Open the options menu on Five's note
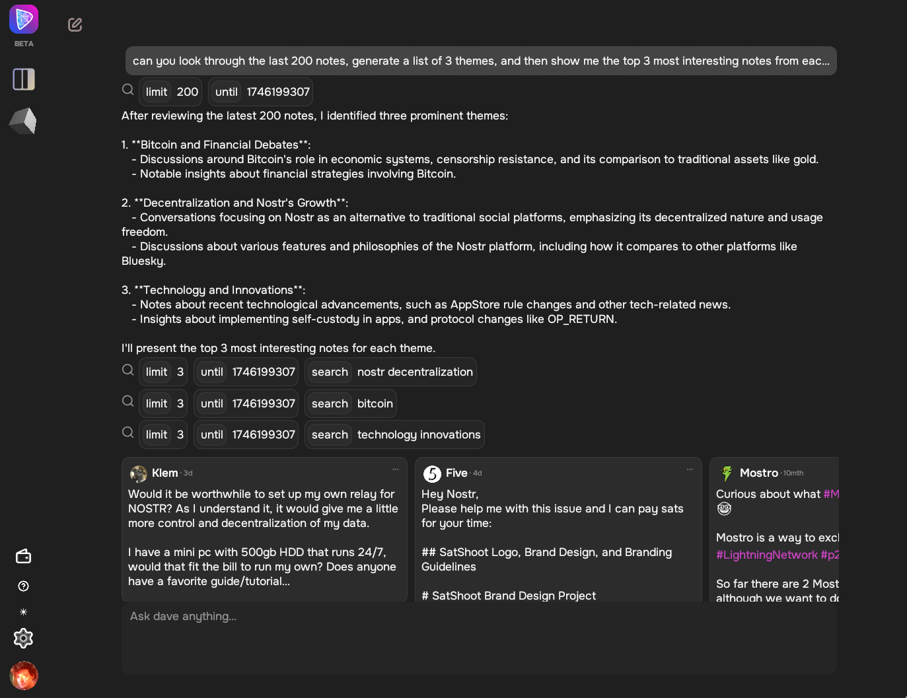The height and width of the screenshot is (698, 907). [690, 470]
